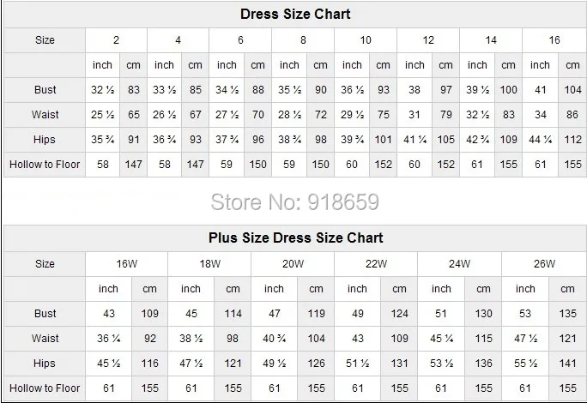The image size is (587, 403).
Task: Select the size 16 column header
Action: pos(554,40)
